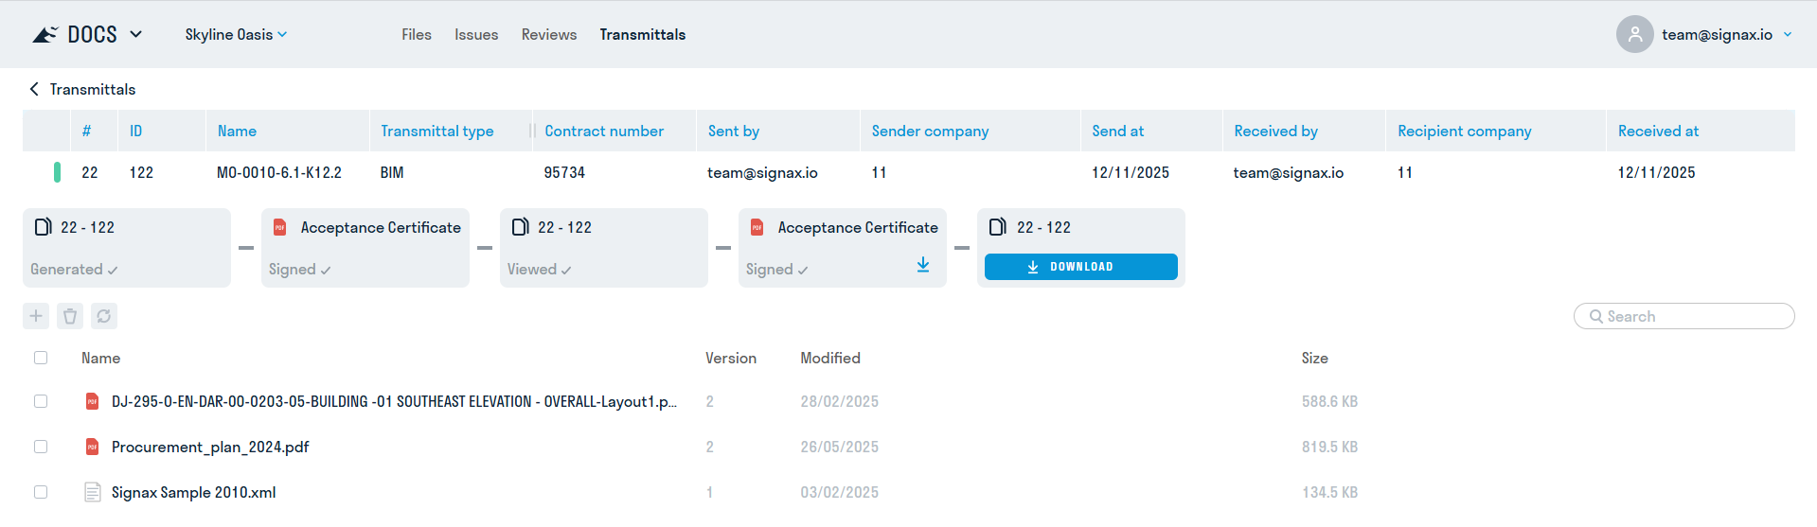Screen dimensions: 1817x527
Task: Click contract number 95734
Action: click(x=564, y=172)
